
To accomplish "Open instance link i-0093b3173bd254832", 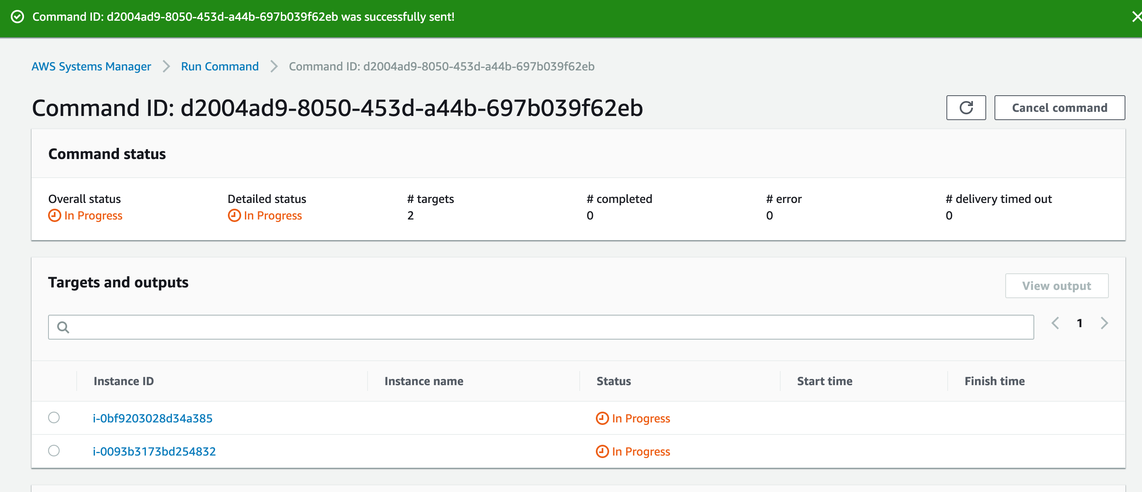I will 154,451.
